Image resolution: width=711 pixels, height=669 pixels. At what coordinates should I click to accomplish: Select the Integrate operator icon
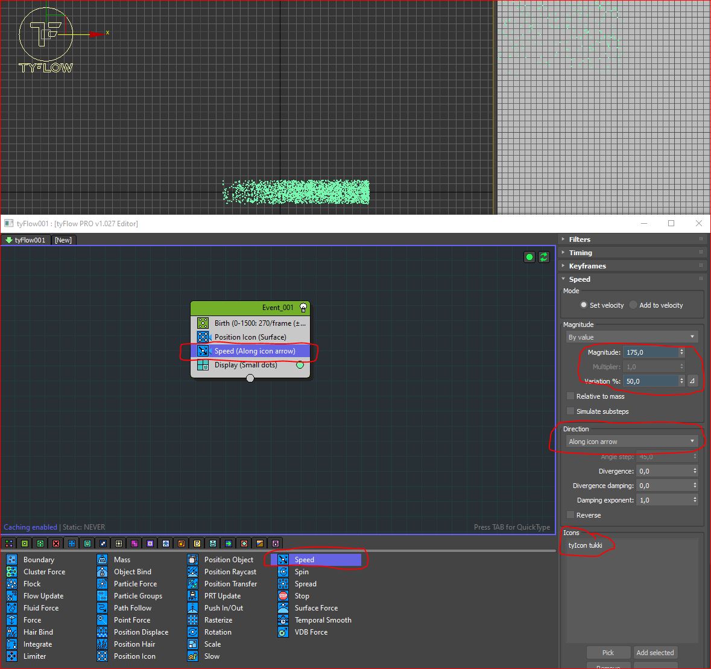tap(12, 644)
